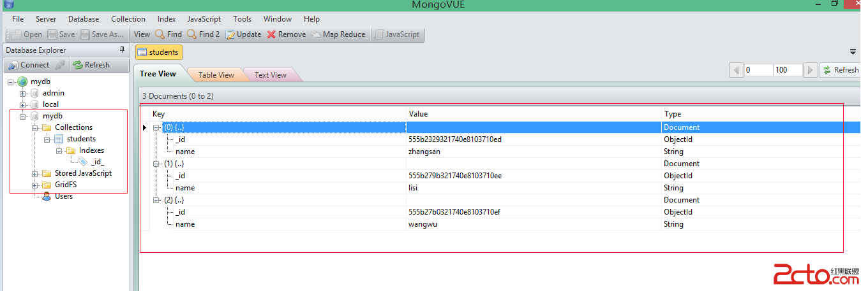Click the Key column header

point(278,114)
